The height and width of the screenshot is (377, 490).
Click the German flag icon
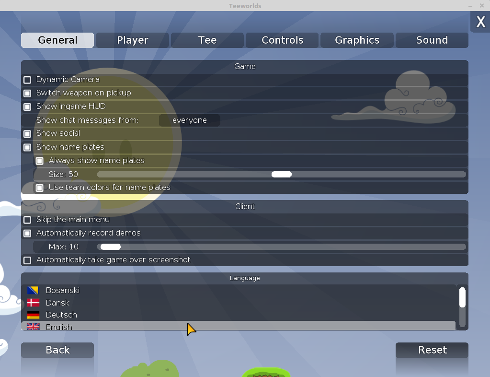pos(33,315)
